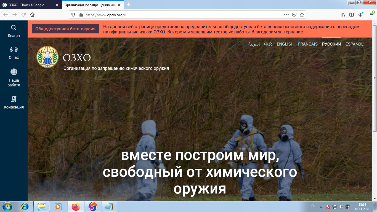Open the EN keyboard layout selector
Viewport: 377px width, 212px height.
click(x=313, y=206)
